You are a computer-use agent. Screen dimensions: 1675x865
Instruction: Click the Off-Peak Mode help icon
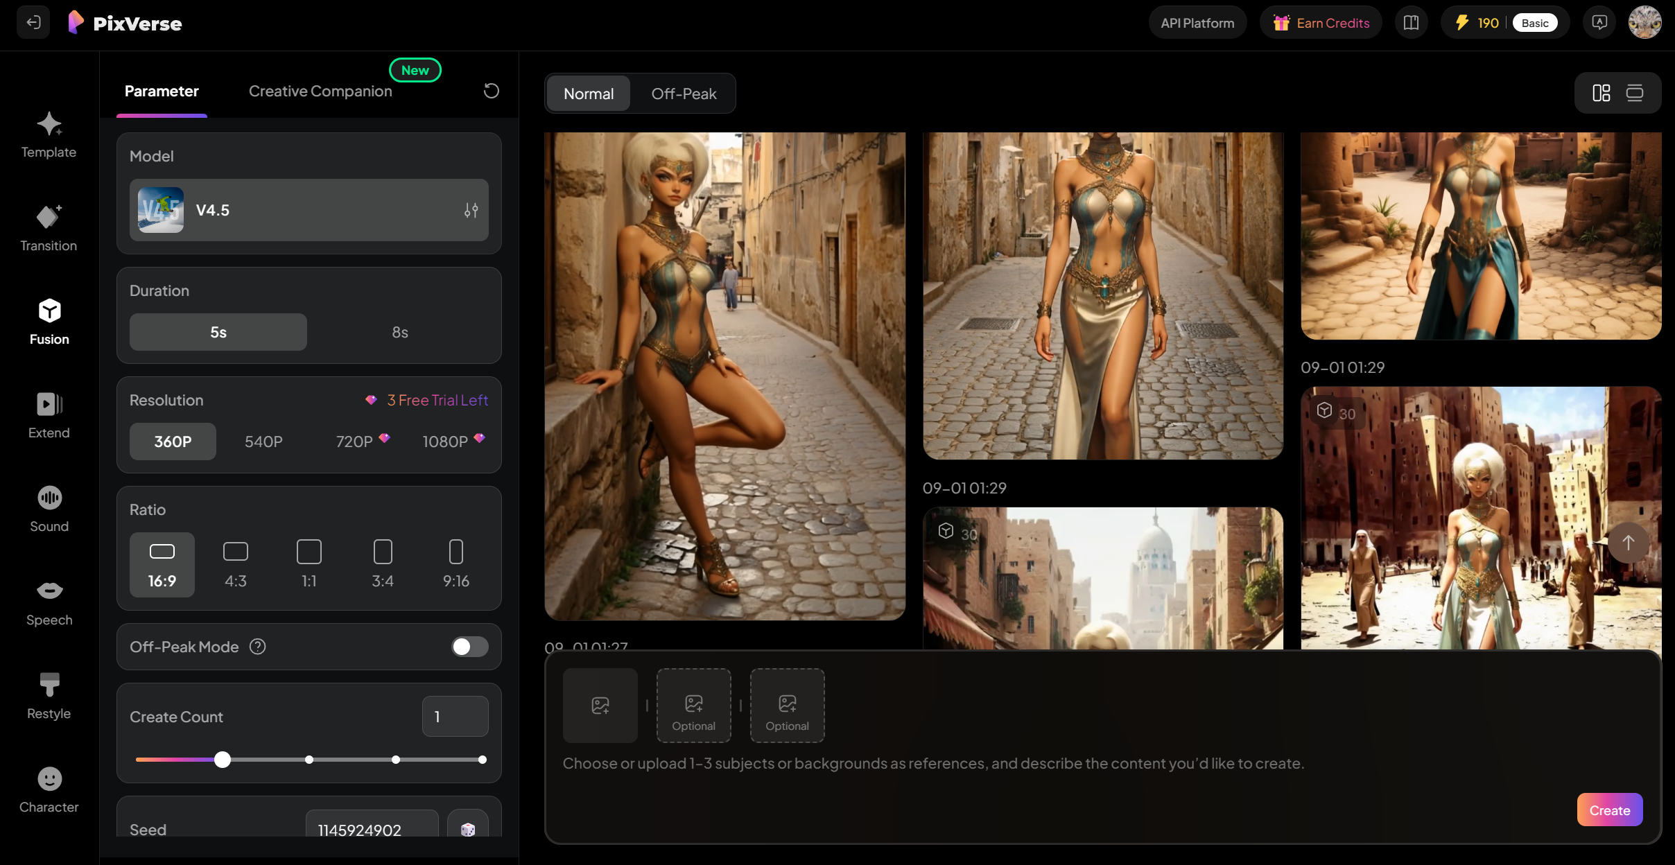click(258, 647)
